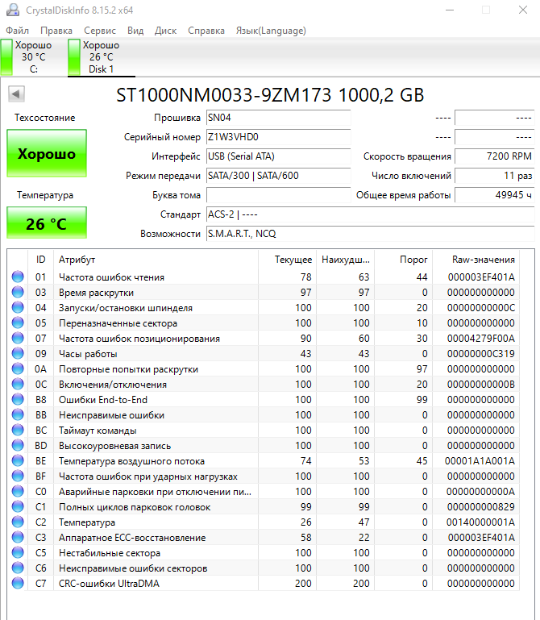540x620 pixels.
Task: Click status circle for Нестабильные сектора
Action: pyautogui.click(x=18, y=552)
